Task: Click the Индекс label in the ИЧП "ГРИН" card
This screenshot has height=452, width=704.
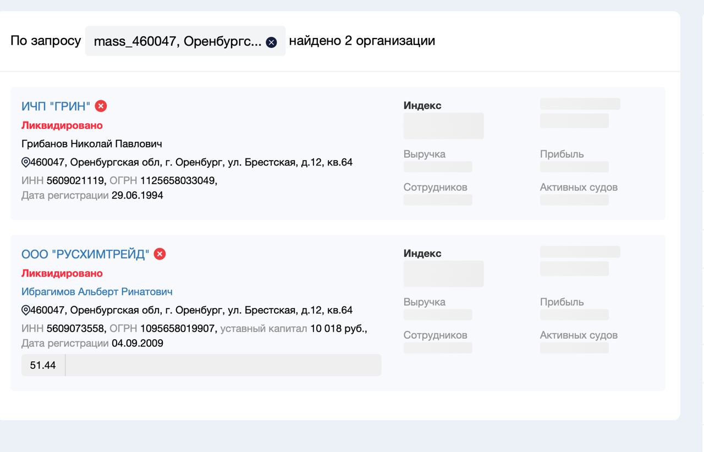Action: coord(422,106)
